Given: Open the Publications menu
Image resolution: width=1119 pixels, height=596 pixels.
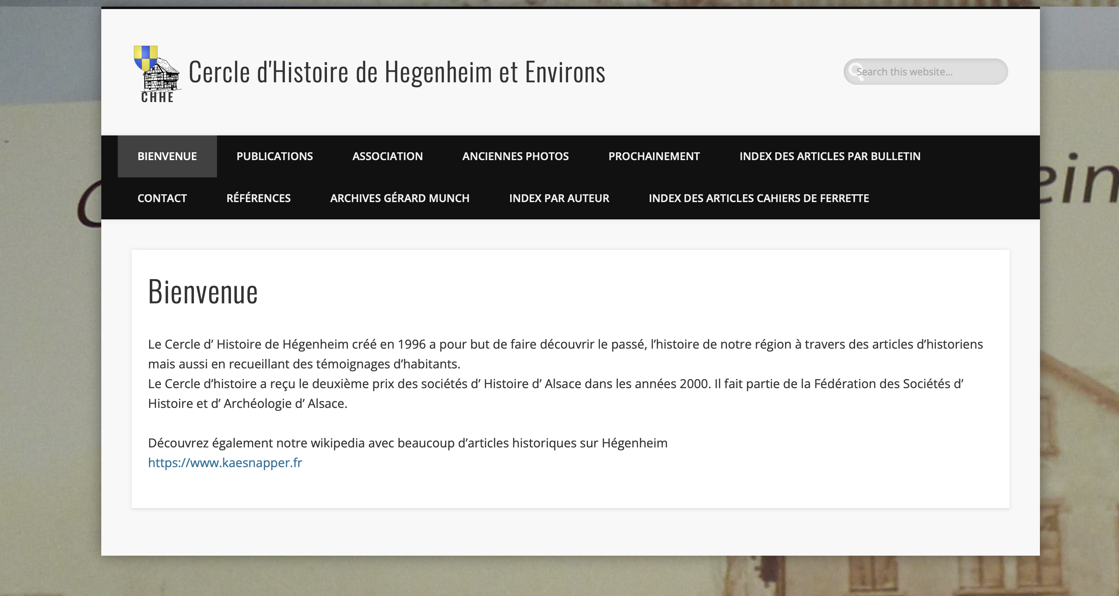Looking at the screenshot, I should (x=275, y=156).
